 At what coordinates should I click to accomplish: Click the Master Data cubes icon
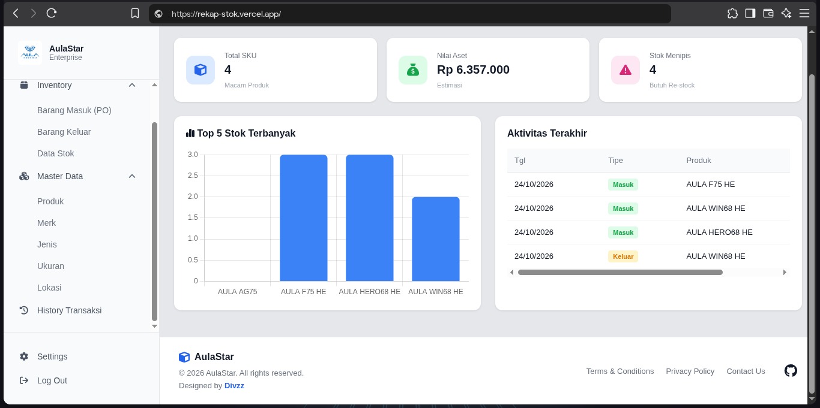(x=24, y=176)
